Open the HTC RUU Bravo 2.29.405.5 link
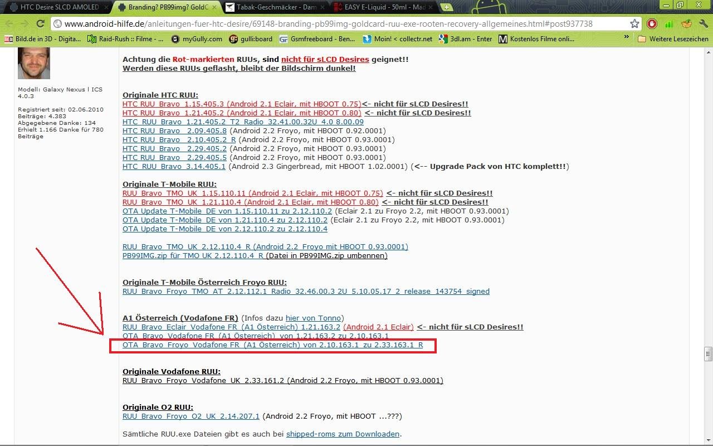The height and width of the screenshot is (446, 713). (x=175, y=157)
